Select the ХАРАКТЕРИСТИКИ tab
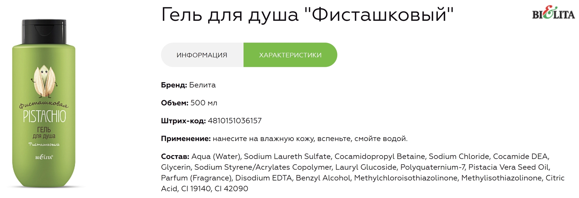Screen dimensions: 579x198 click(x=290, y=55)
